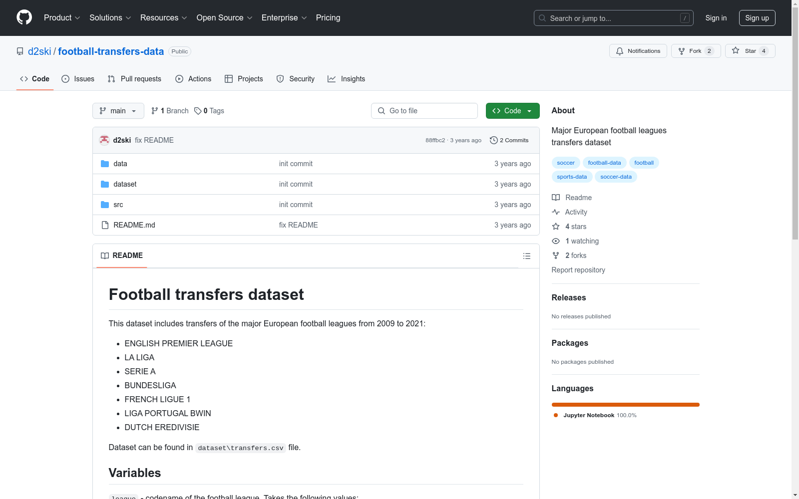The height and width of the screenshot is (499, 799).
Task: Expand the Enterprise menu
Action: [x=284, y=17]
